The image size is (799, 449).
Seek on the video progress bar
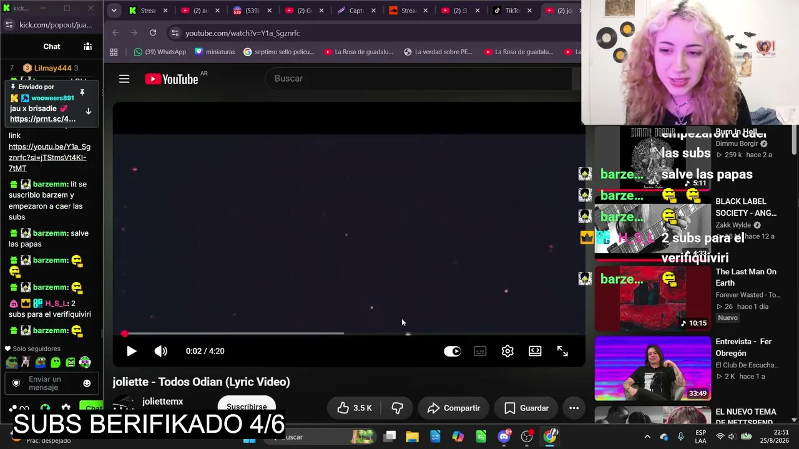click(350, 334)
